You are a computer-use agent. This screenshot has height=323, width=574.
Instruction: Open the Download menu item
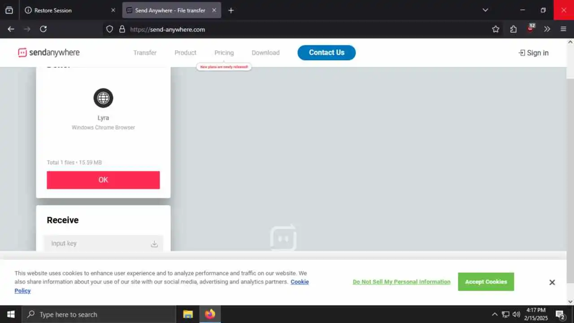pyautogui.click(x=265, y=52)
